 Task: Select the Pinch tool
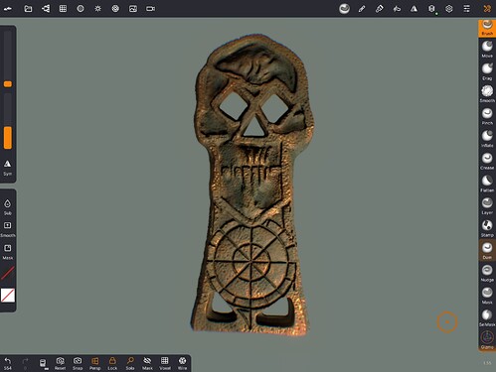[487, 116]
